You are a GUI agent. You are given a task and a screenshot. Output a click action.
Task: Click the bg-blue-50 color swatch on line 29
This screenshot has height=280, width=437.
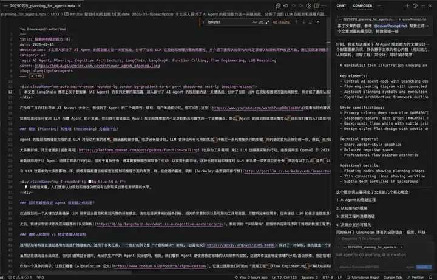pos(90,182)
